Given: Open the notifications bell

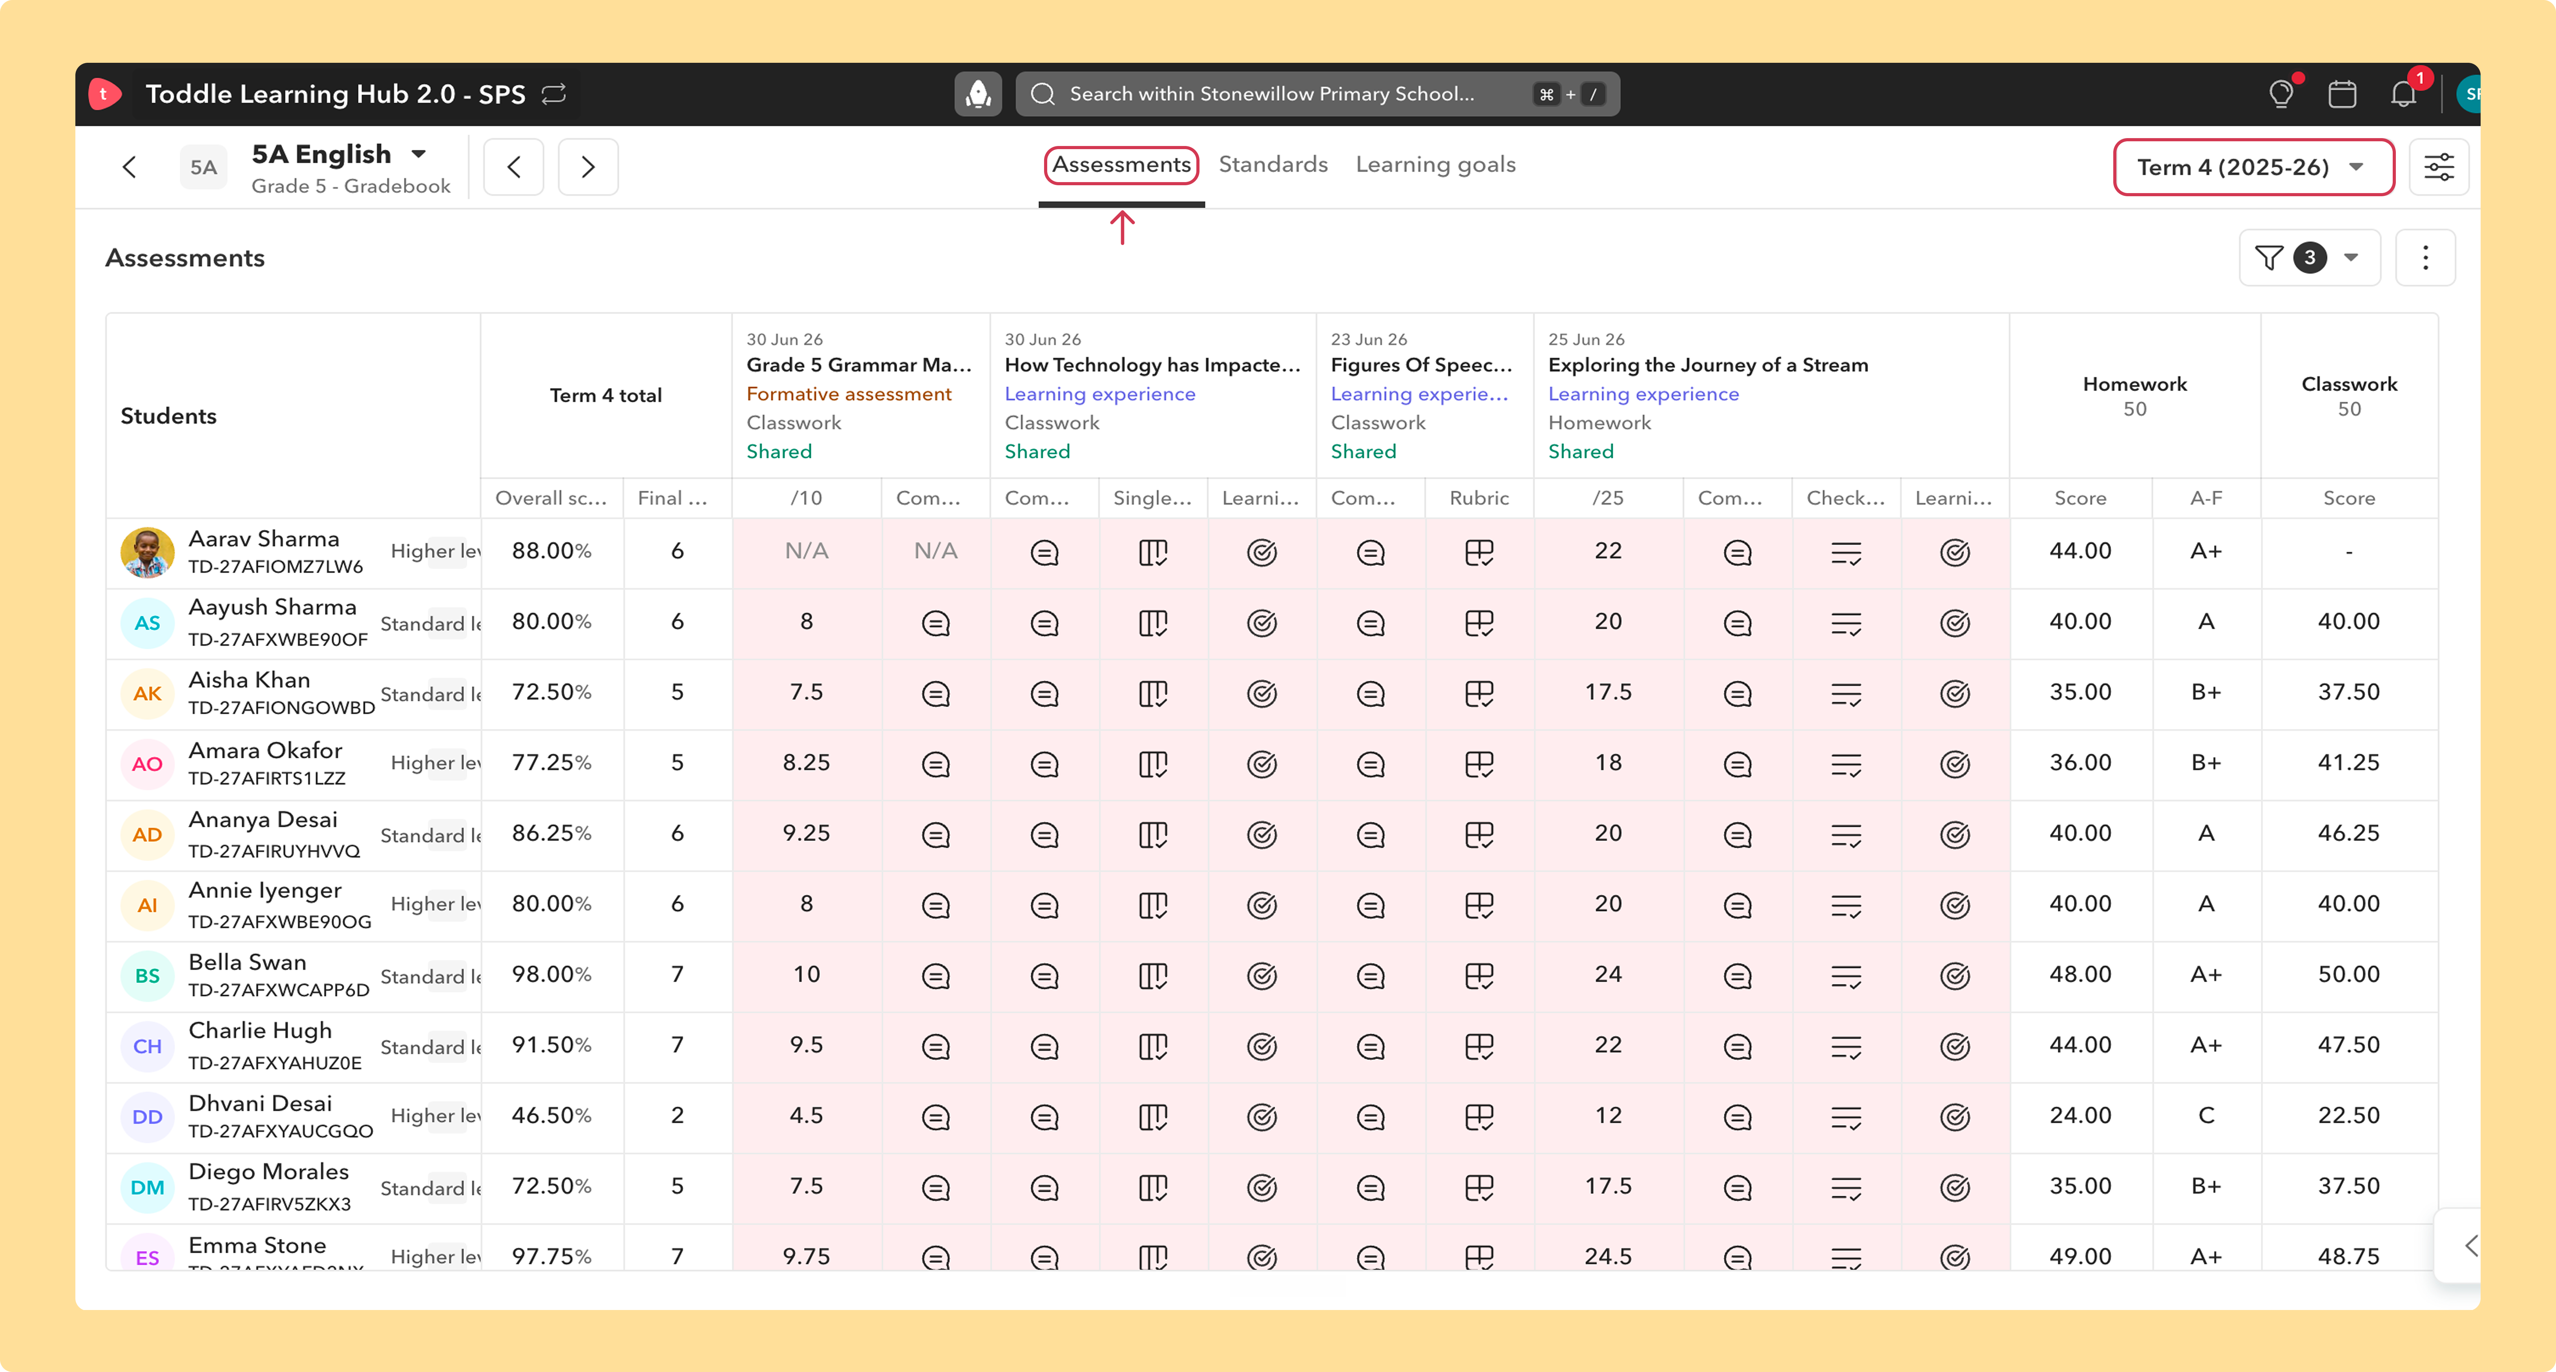Looking at the screenshot, I should tap(2403, 93).
